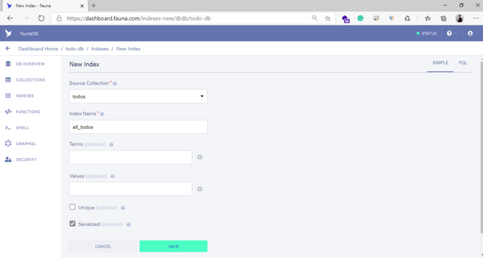
Task: Open the Source Collection todos dropdown
Action: 138,96
